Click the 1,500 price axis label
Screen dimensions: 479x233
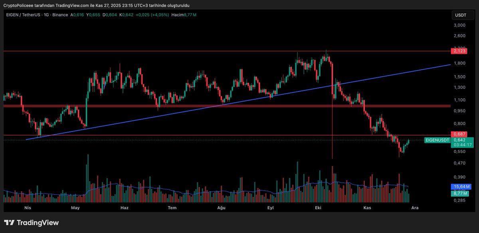click(460, 76)
